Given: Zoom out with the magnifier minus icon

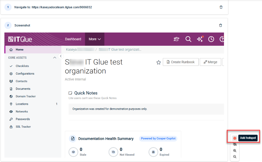Looking at the screenshot, I should tap(235, 157).
